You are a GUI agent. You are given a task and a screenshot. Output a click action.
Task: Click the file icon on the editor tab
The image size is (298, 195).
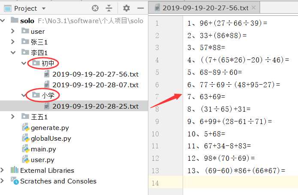(x=157, y=8)
